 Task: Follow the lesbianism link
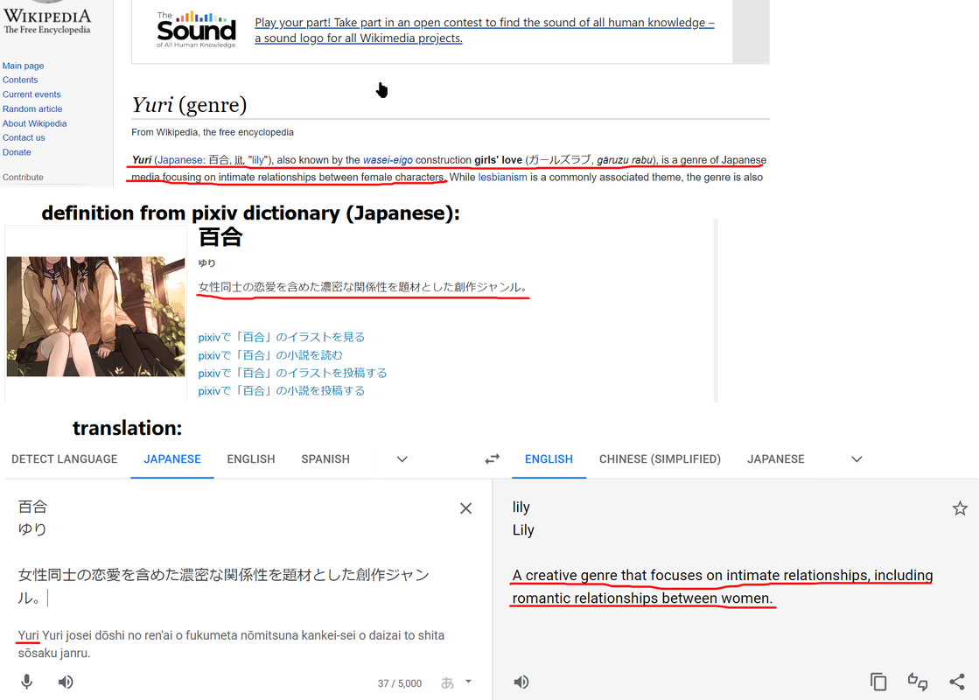click(502, 178)
